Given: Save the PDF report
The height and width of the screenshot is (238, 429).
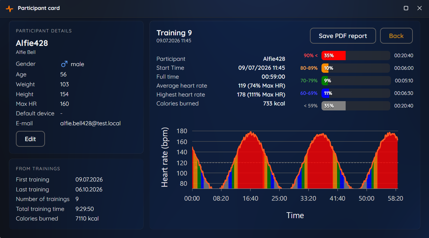Looking at the screenshot, I should pos(343,36).
